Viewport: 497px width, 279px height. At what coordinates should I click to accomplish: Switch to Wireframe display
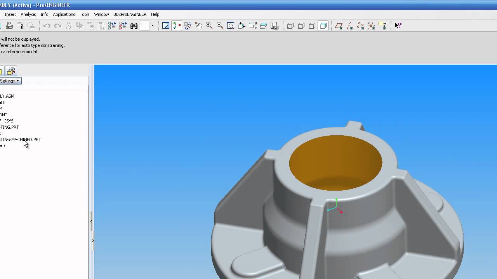click(290, 26)
